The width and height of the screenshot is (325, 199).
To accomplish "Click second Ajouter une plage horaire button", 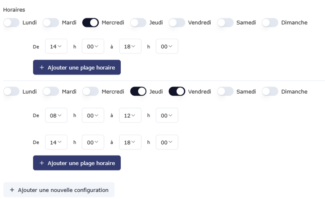I will [x=77, y=163].
